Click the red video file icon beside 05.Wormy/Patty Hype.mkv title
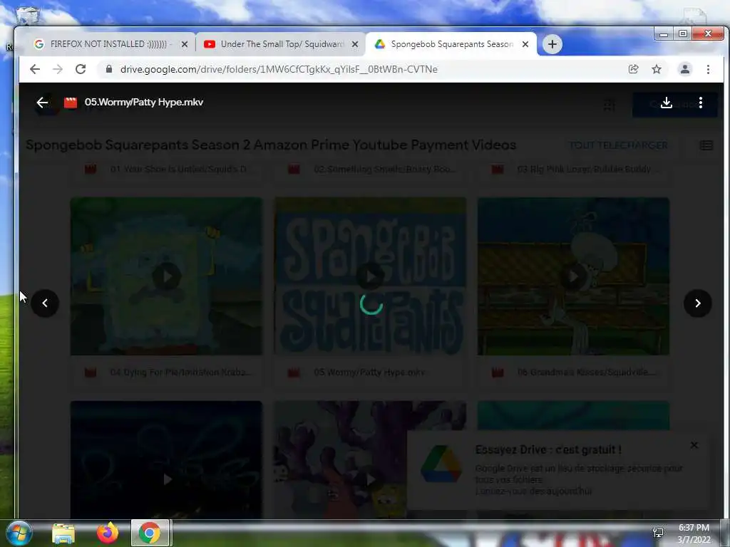Image resolution: width=730 pixels, height=547 pixels. point(71,103)
